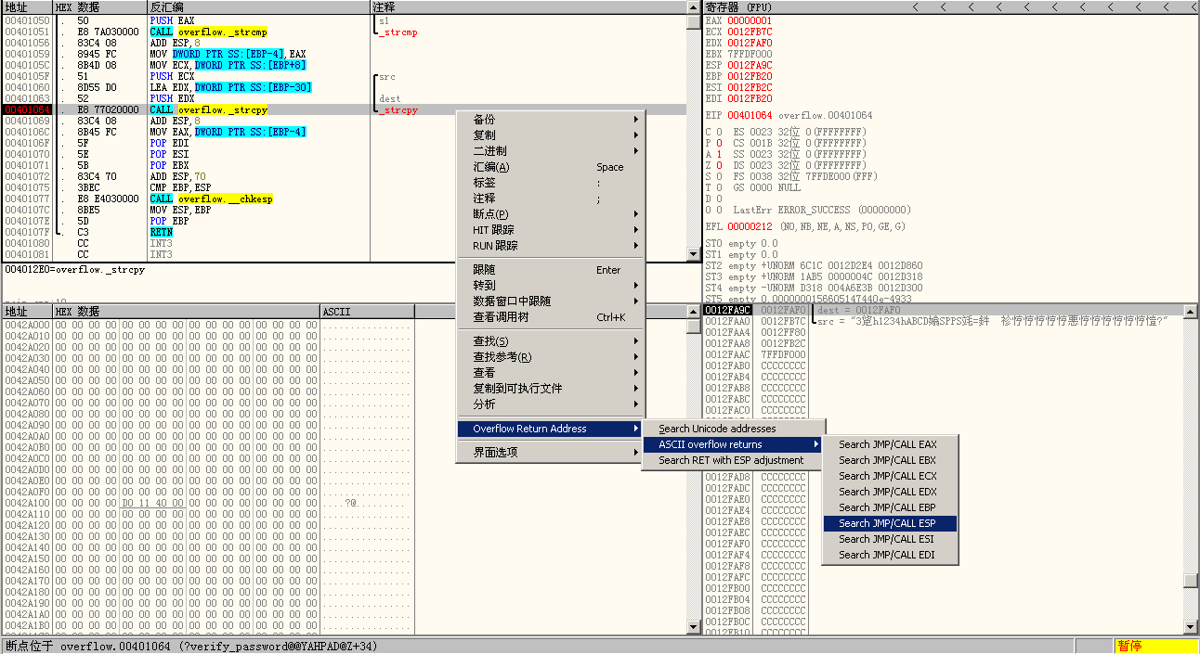This screenshot has width=1200, height=654.
Task: Click the dump pane scroll-up arrow
Action: click(x=693, y=312)
